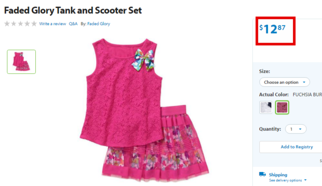The height and width of the screenshot is (186, 322).
Task: Click the See delivery options text
Action: click(285, 180)
